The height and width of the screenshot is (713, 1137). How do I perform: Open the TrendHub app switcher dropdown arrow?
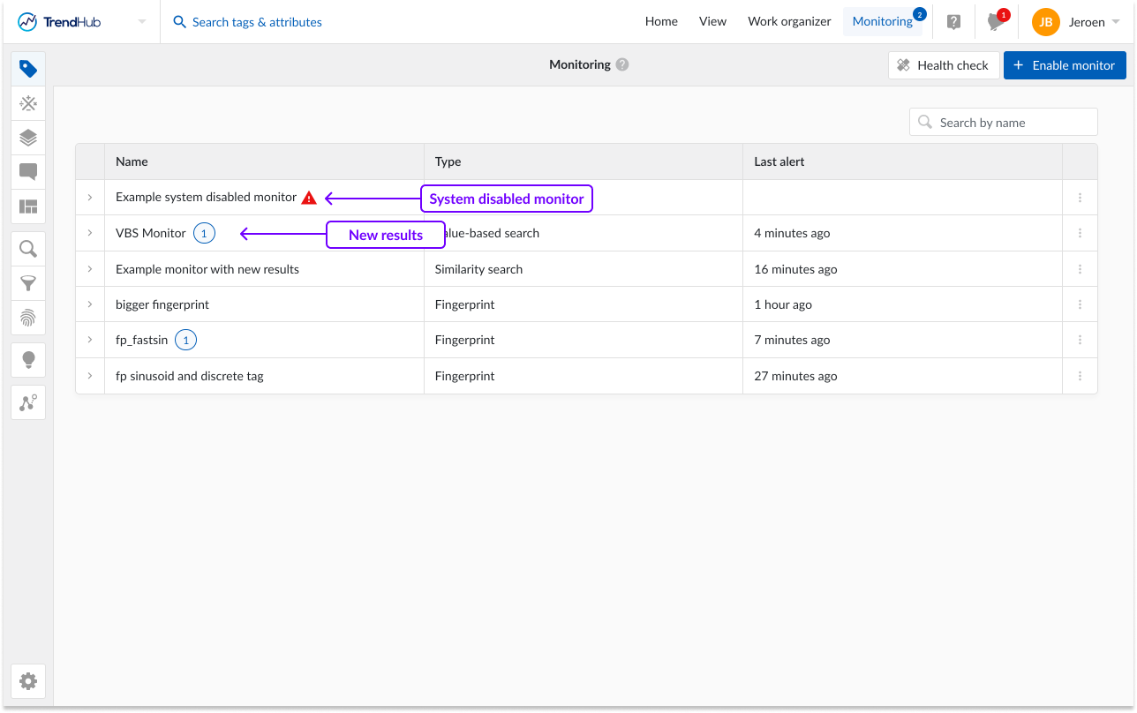tap(142, 22)
